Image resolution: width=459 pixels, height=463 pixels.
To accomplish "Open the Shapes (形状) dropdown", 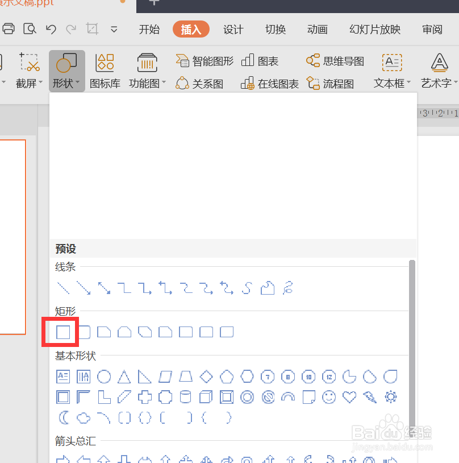I will 66,71.
